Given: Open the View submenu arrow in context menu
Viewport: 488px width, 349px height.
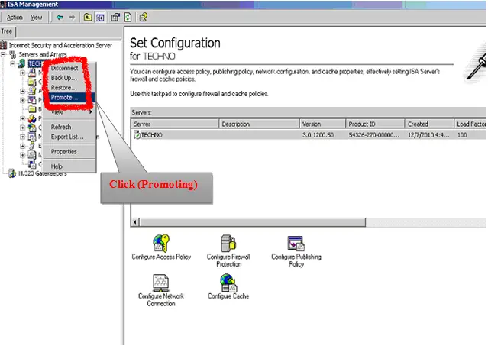Looking at the screenshot, I should (91, 112).
